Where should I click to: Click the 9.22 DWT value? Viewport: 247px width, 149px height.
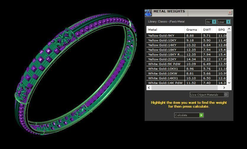pyautogui.click(x=207, y=59)
